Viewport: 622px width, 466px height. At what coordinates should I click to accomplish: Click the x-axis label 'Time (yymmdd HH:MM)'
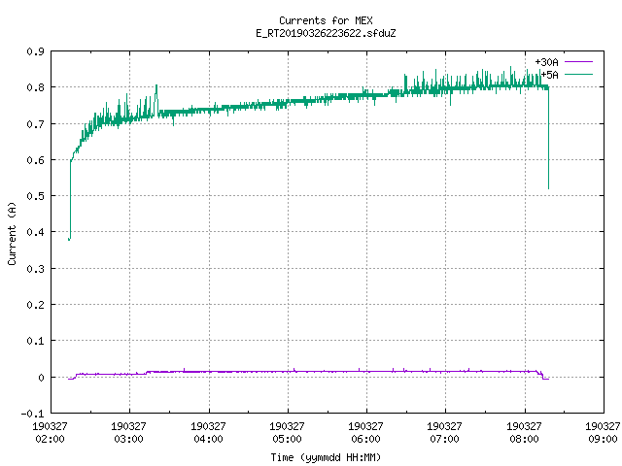(x=326, y=457)
